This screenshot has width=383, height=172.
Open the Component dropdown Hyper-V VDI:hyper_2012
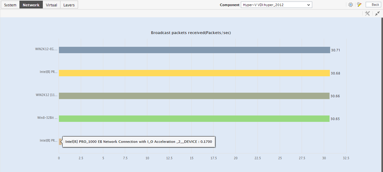coord(276,5)
